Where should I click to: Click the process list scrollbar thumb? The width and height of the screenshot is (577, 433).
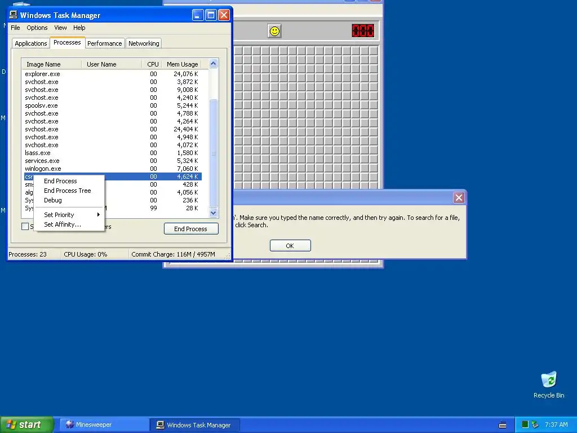(x=213, y=153)
